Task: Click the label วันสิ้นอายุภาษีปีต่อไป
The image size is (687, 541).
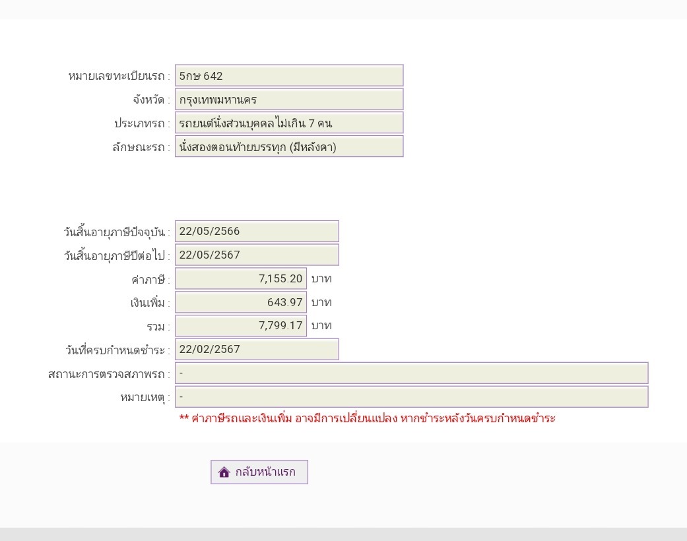Action: point(117,255)
